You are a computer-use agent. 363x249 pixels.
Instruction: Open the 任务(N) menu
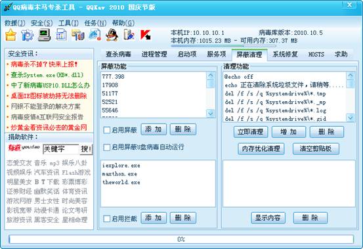[95, 23]
